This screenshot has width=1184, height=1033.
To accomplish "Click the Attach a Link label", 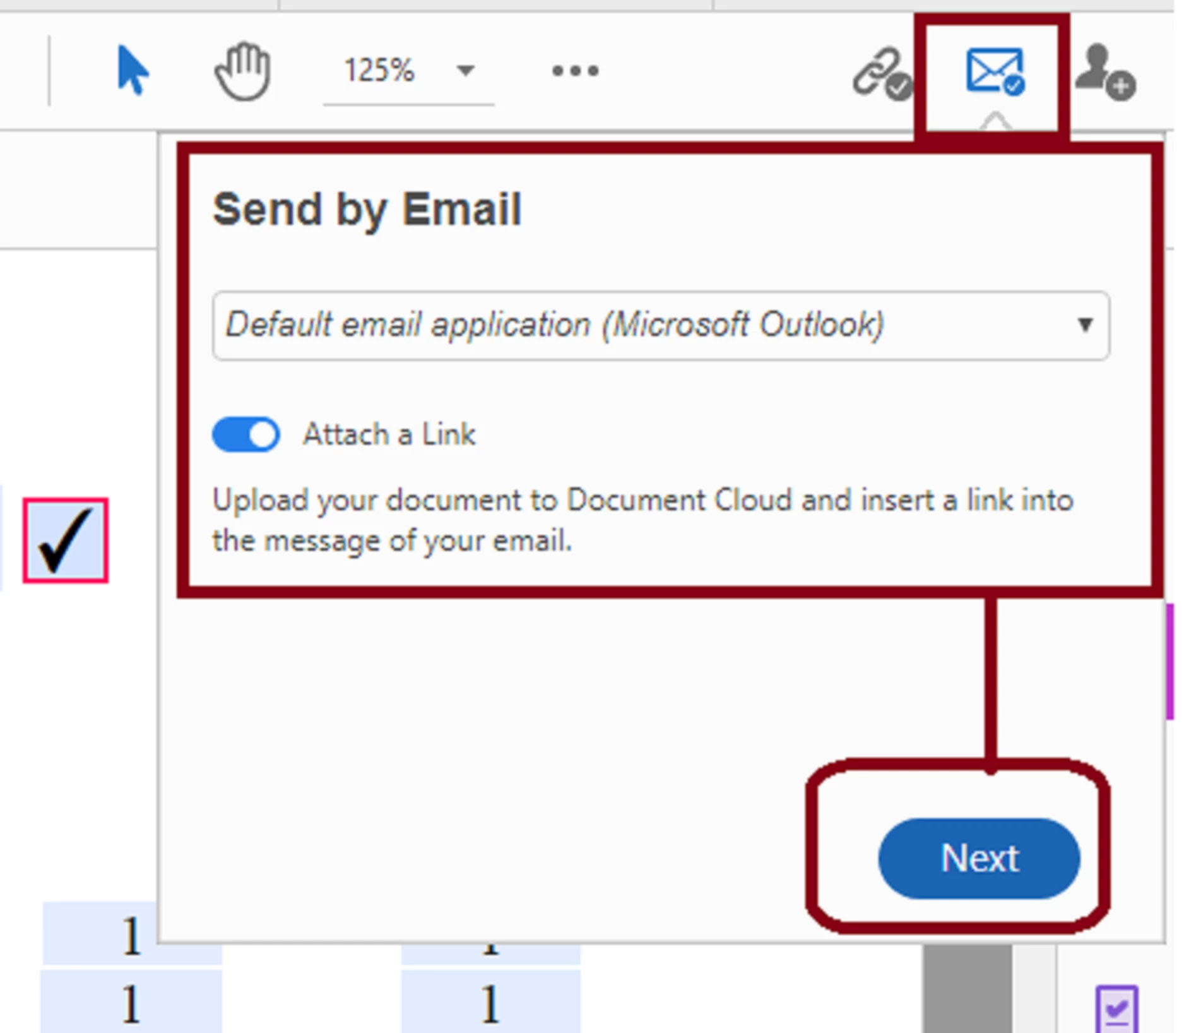I will pyautogui.click(x=389, y=434).
